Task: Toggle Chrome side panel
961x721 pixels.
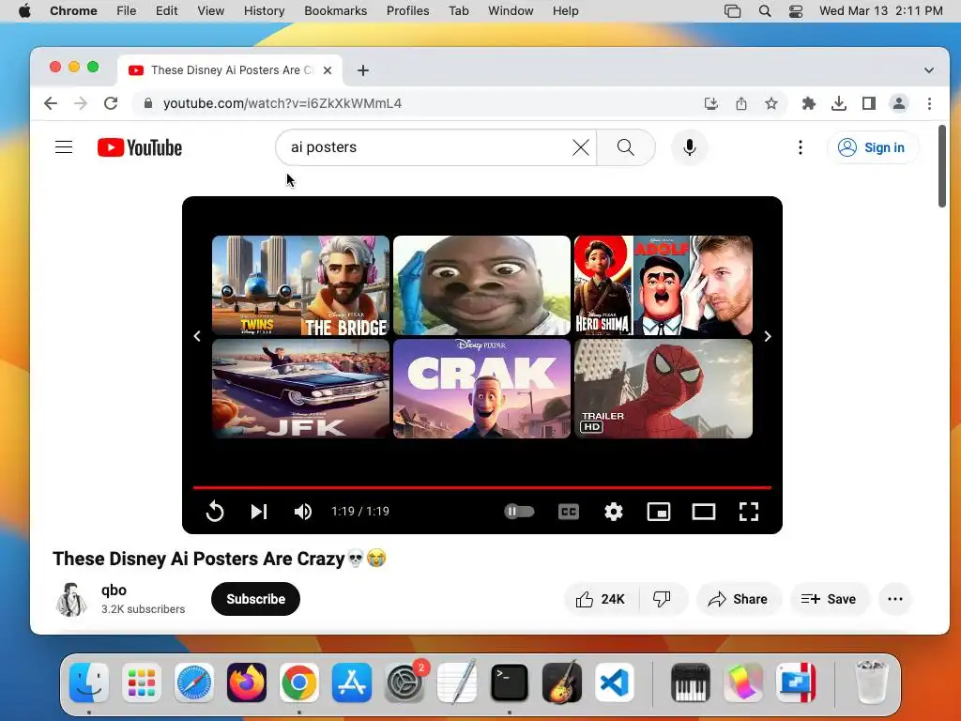Action: click(868, 103)
